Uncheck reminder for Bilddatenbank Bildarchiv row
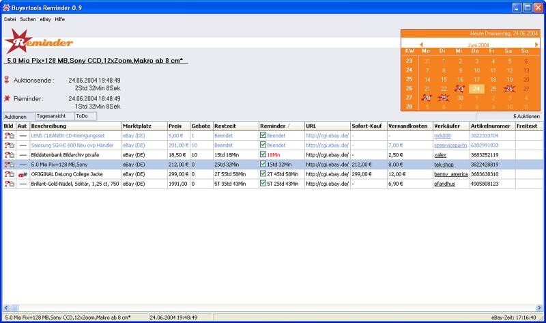546x323 pixels. click(263, 155)
